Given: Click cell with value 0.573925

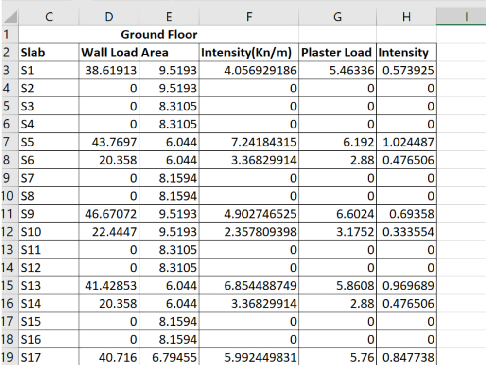Looking at the screenshot, I should [x=406, y=71].
